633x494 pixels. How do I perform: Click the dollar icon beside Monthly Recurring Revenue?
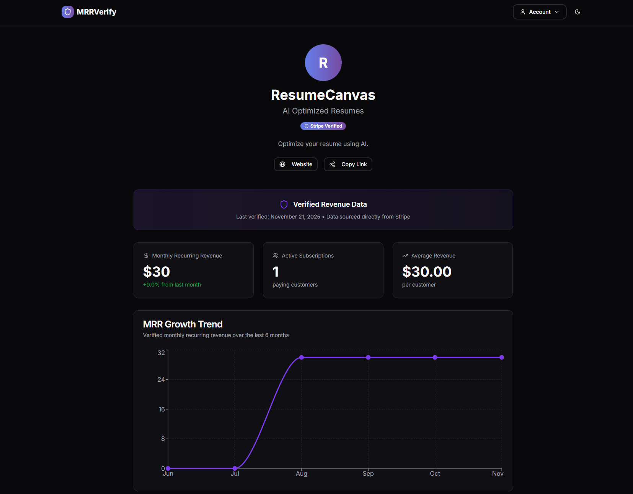tap(146, 256)
